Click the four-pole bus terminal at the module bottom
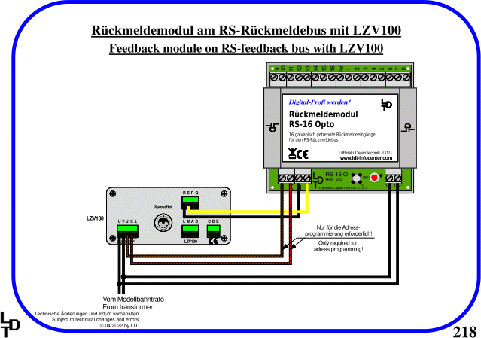The height and width of the screenshot is (338, 481). point(294,177)
